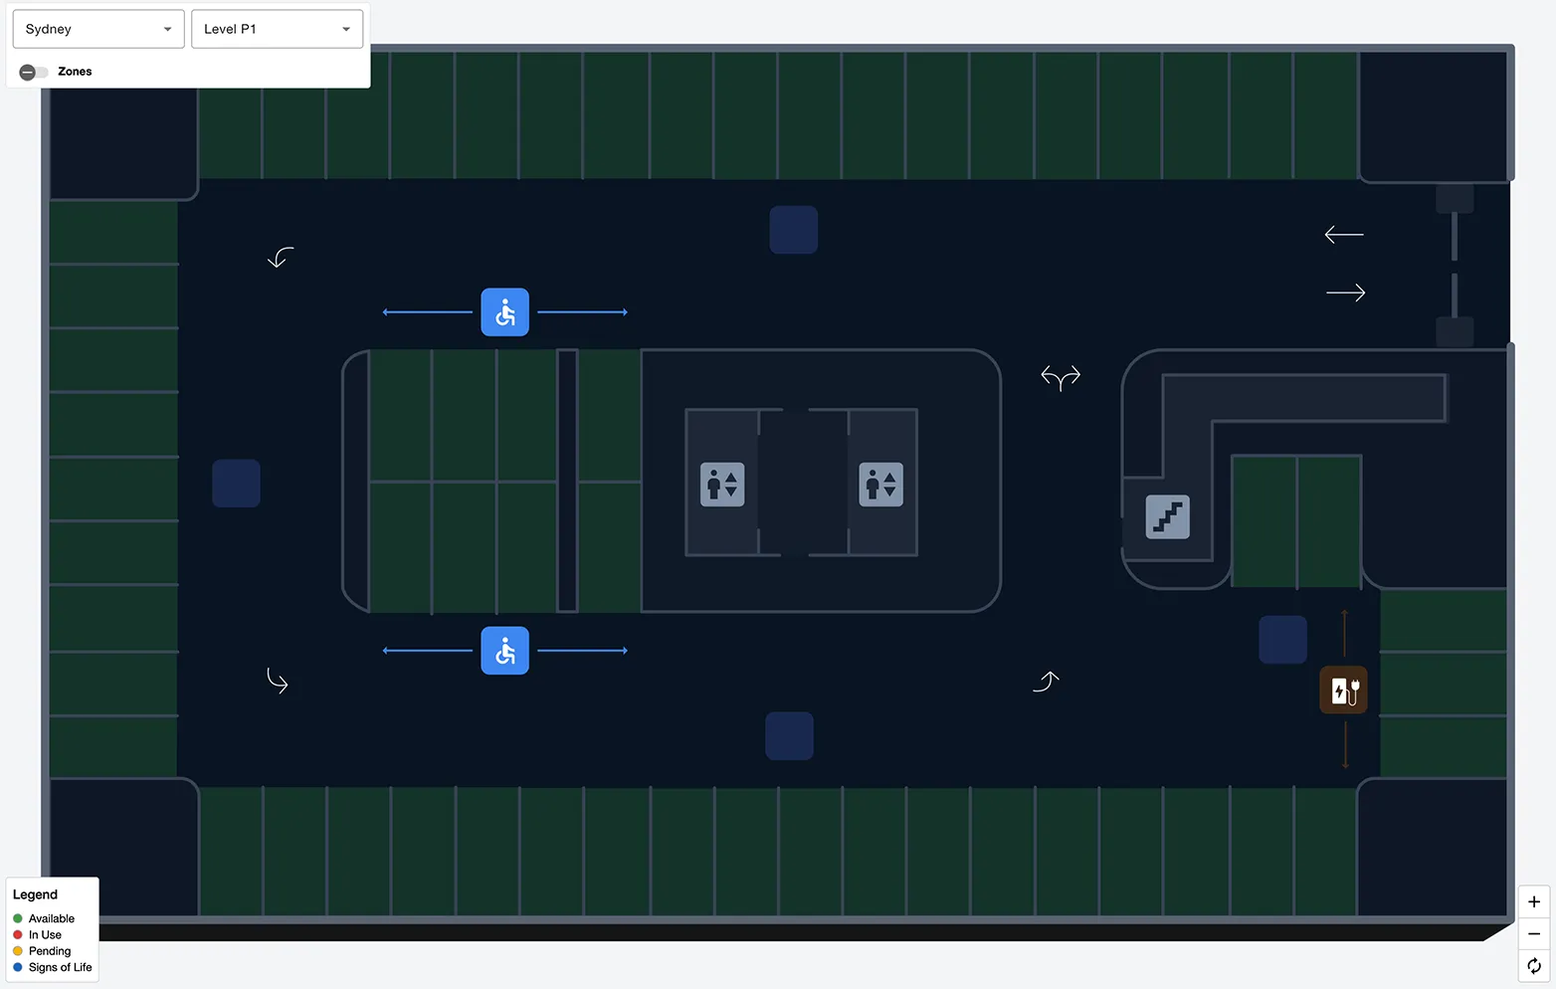Image resolution: width=1556 pixels, height=989 pixels.
Task: Click the split-direction arrow near the elevators
Action: point(1061,377)
